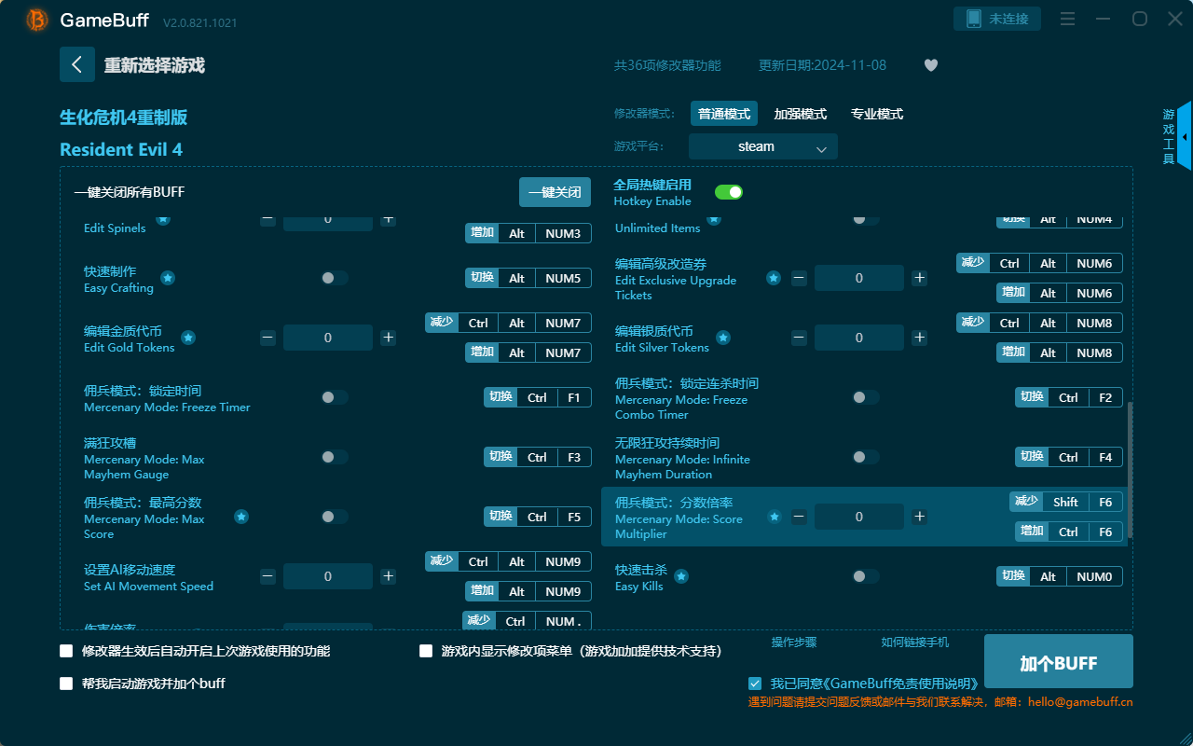Turn on the Easy Crafting toggle
The image size is (1193, 746).
point(331,277)
